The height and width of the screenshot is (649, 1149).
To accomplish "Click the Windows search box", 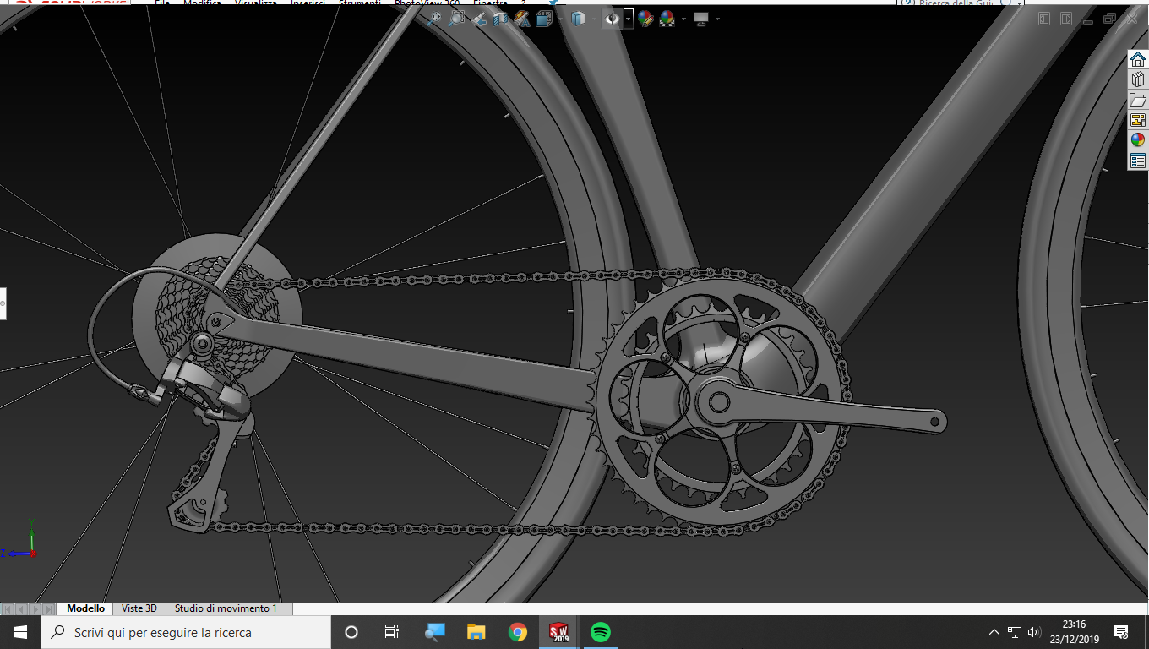I will (186, 632).
